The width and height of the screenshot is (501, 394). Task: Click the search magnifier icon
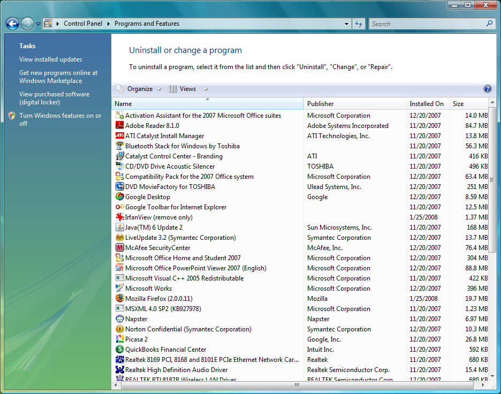(489, 24)
